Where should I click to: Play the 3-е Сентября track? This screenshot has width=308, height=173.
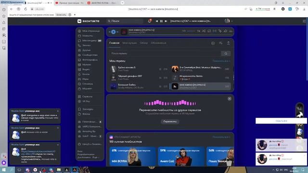point(201,69)
